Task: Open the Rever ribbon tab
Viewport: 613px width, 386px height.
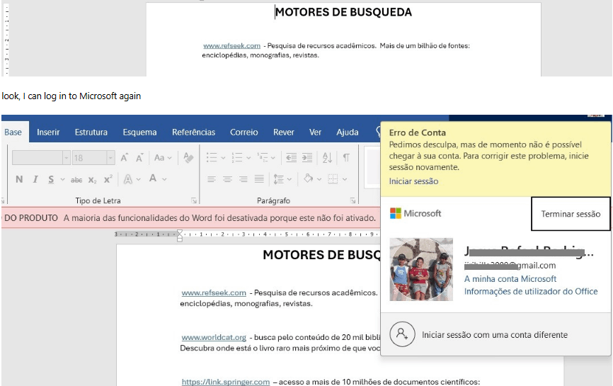Action: 283,132
